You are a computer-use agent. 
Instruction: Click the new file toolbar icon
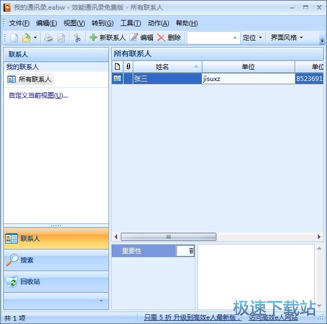tap(14, 38)
